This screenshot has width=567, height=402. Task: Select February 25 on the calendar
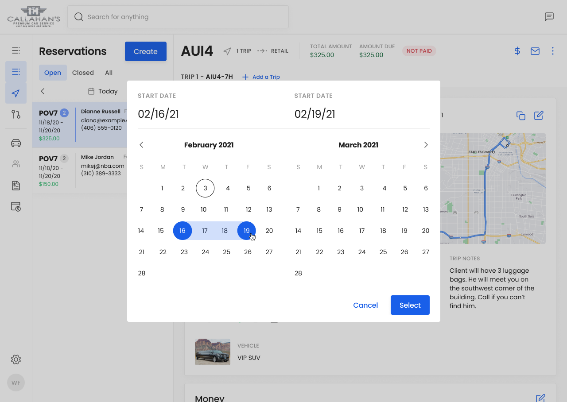pos(226,251)
